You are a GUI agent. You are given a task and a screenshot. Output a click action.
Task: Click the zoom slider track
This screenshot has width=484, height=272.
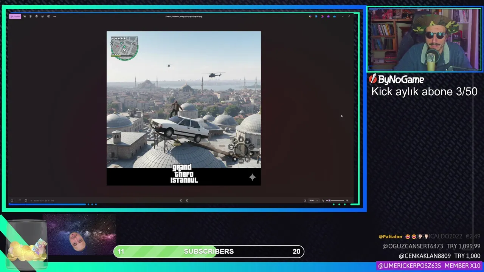pos(335,201)
